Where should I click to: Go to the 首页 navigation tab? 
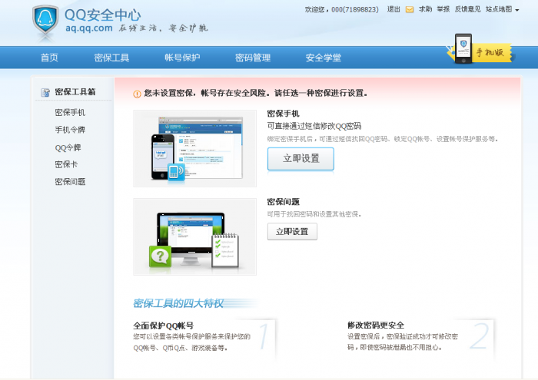click(x=49, y=58)
